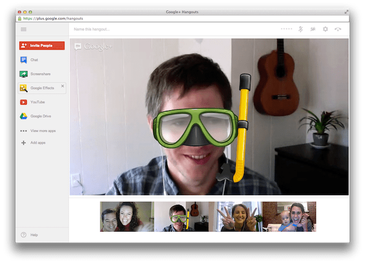Select the Google Effects label
365x264 pixels.
[x=42, y=88]
